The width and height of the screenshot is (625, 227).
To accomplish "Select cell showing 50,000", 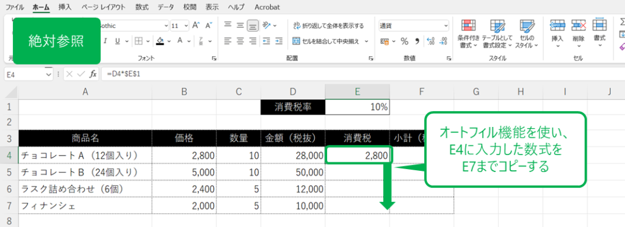I will click(x=293, y=172).
